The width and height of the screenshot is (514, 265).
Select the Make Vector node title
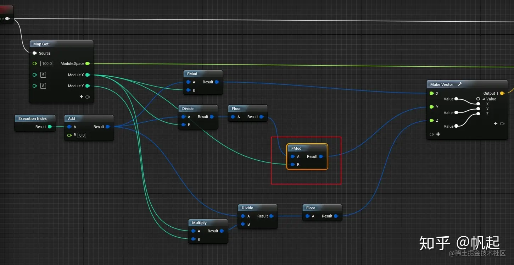[x=442, y=84]
